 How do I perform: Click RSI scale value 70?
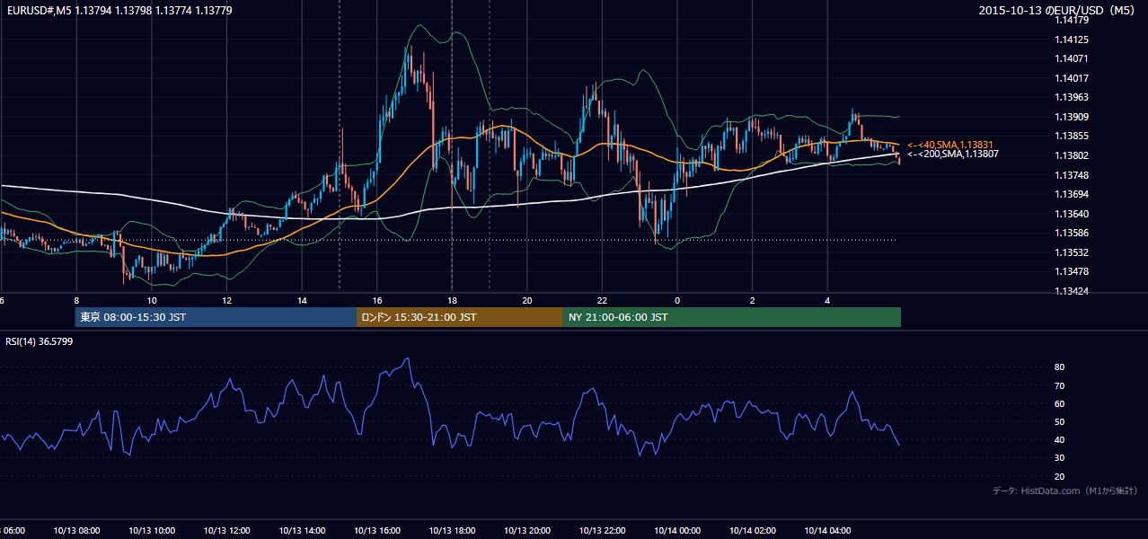1060,385
